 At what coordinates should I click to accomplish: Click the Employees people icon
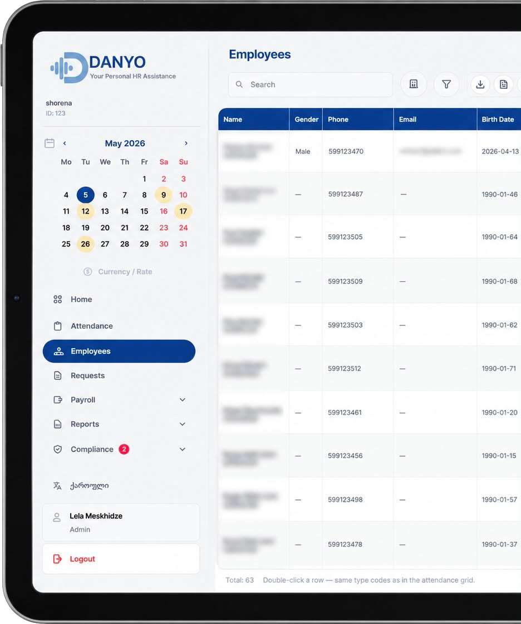click(x=58, y=351)
